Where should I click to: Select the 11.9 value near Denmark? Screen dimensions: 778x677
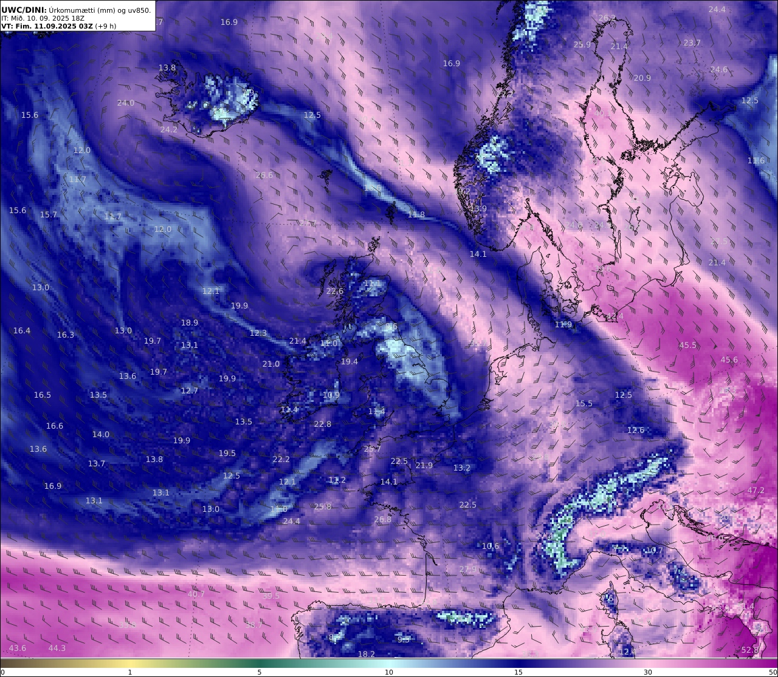pos(563,325)
